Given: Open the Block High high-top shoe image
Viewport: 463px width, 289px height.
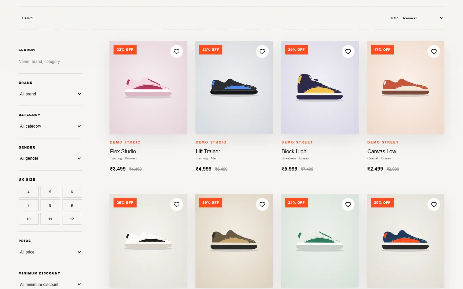Looking at the screenshot, I should point(320,88).
